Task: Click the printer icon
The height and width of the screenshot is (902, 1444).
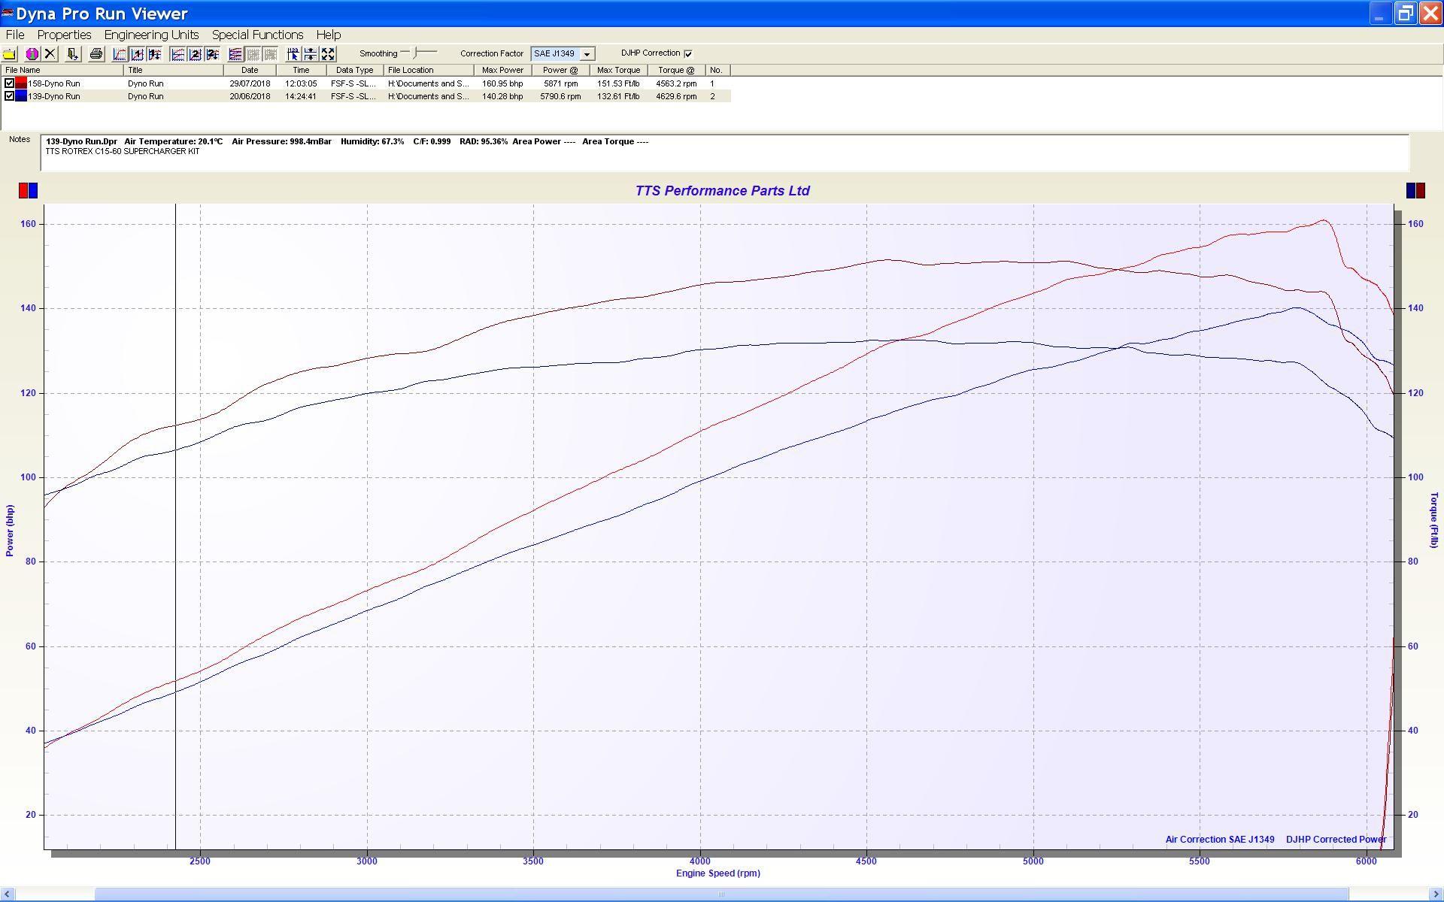Action: click(x=96, y=54)
